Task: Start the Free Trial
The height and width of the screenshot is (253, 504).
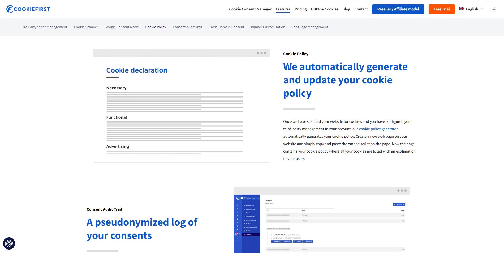Action: 442,9
